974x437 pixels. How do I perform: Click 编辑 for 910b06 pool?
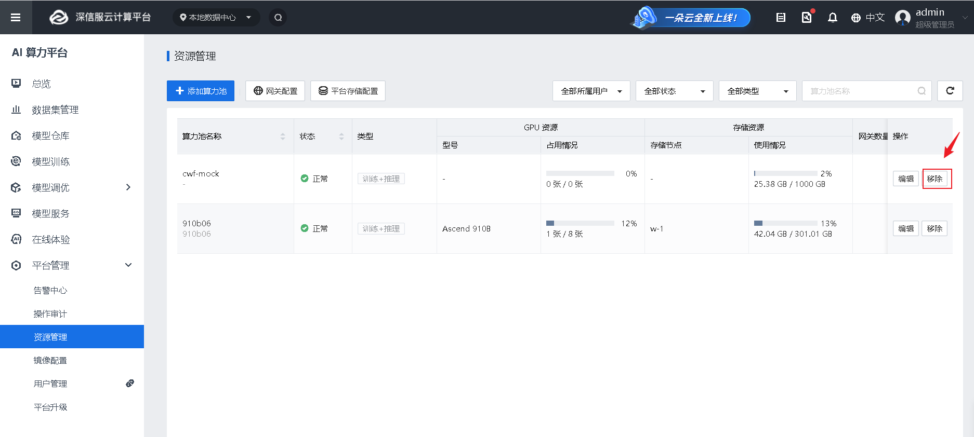pyautogui.click(x=906, y=228)
